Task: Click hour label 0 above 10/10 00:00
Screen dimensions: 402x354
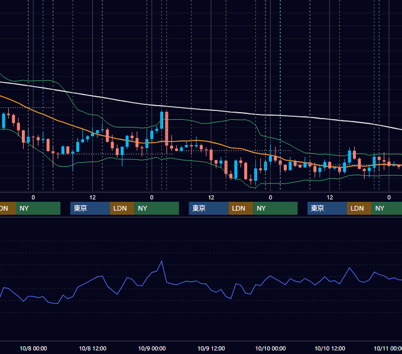Action: pyautogui.click(x=271, y=198)
